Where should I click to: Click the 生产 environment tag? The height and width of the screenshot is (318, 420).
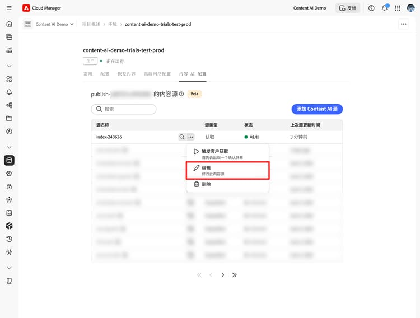coord(90,61)
